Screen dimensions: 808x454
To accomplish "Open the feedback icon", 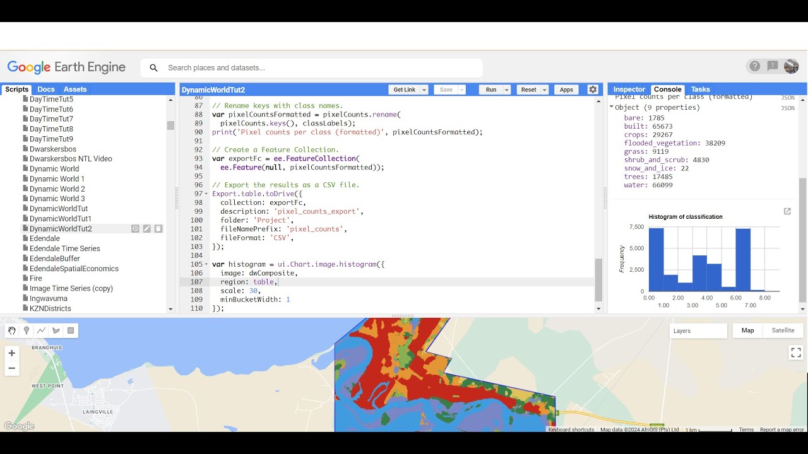I will pyautogui.click(x=773, y=66).
